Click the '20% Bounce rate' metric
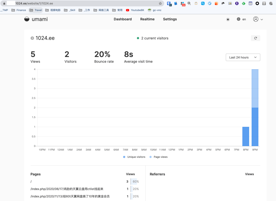Viewport: 276px width, 201px height. (104, 57)
